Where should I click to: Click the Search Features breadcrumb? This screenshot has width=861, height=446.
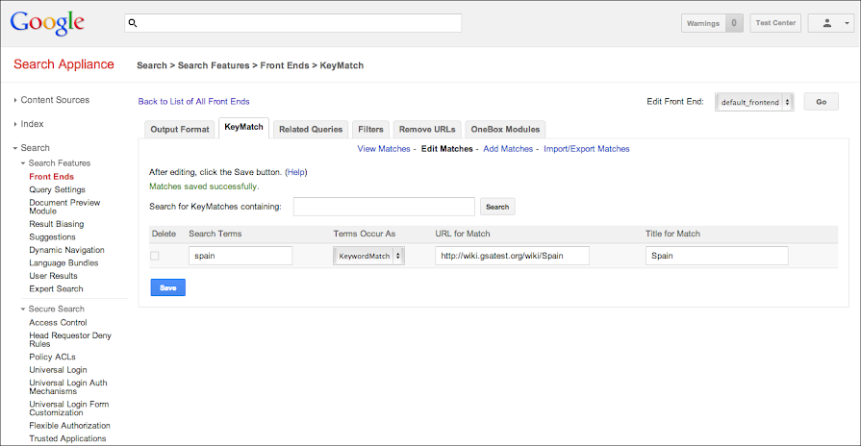(214, 65)
